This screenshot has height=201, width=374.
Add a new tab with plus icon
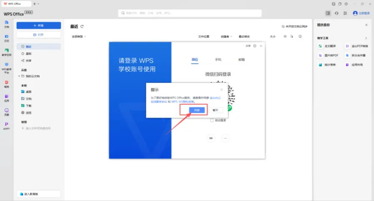pos(35,4)
